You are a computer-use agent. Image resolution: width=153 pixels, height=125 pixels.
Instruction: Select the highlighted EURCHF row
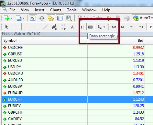pyautogui.click(x=77, y=99)
